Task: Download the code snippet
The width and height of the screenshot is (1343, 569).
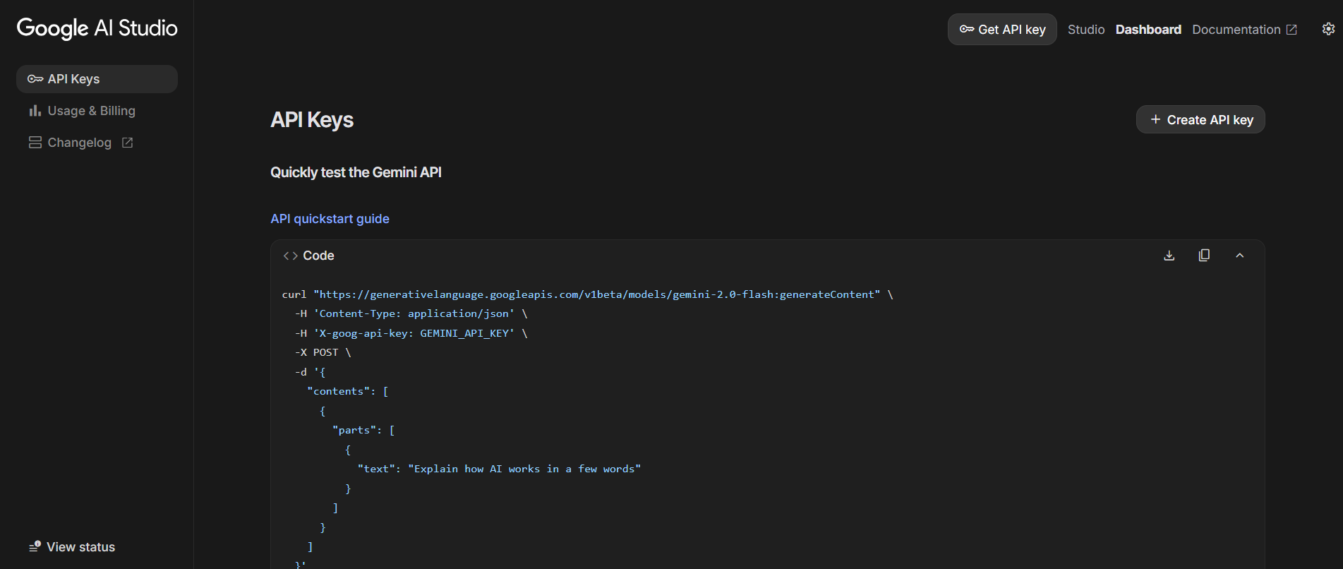Action: click(1169, 256)
